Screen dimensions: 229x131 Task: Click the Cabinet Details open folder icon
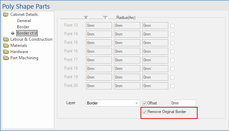click(6, 14)
